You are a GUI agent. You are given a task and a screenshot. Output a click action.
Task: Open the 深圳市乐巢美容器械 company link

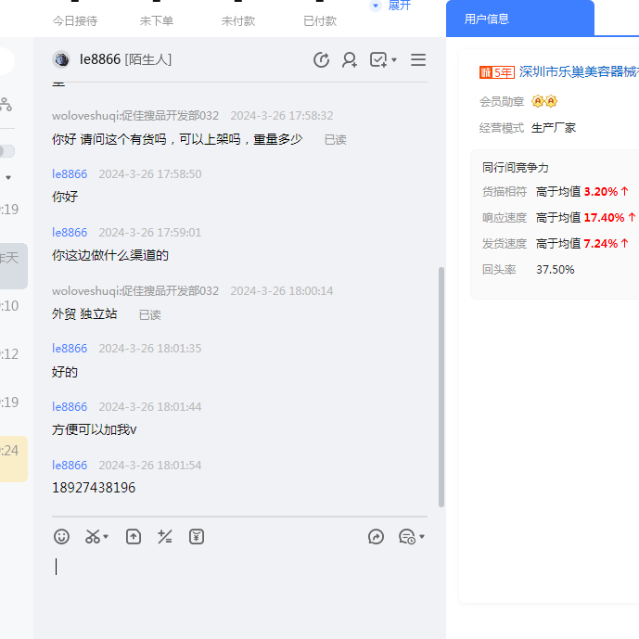click(578, 72)
